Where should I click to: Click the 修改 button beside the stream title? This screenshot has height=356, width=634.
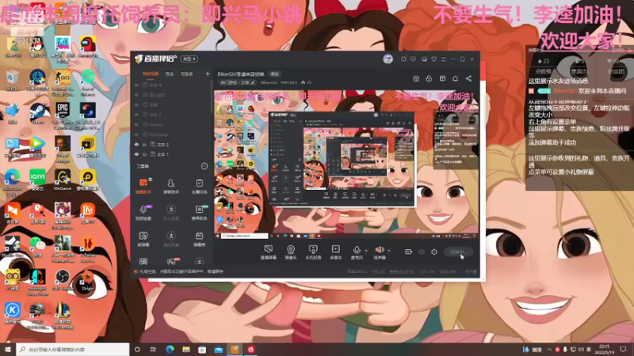point(275,74)
